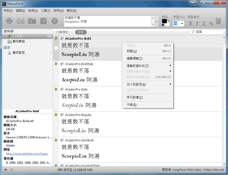Click the add font folder icon

pos(21,21)
